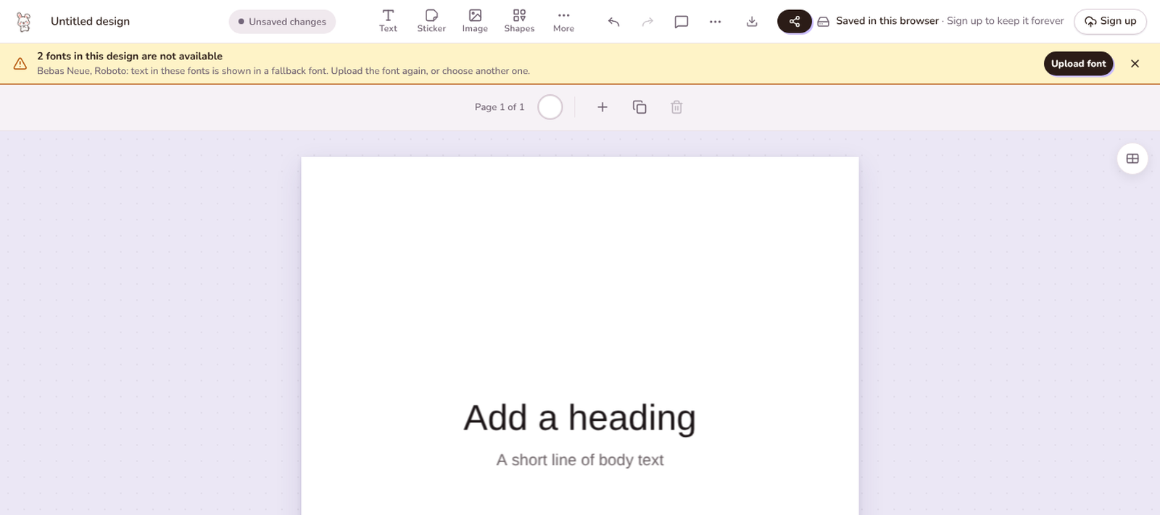Viewport: 1160px width, 515px height.
Task: Open the comments speech bubble
Action: click(681, 22)
